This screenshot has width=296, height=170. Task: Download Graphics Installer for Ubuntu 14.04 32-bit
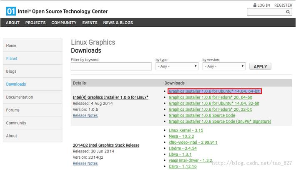pyautogui.click(x=214, y=104)
